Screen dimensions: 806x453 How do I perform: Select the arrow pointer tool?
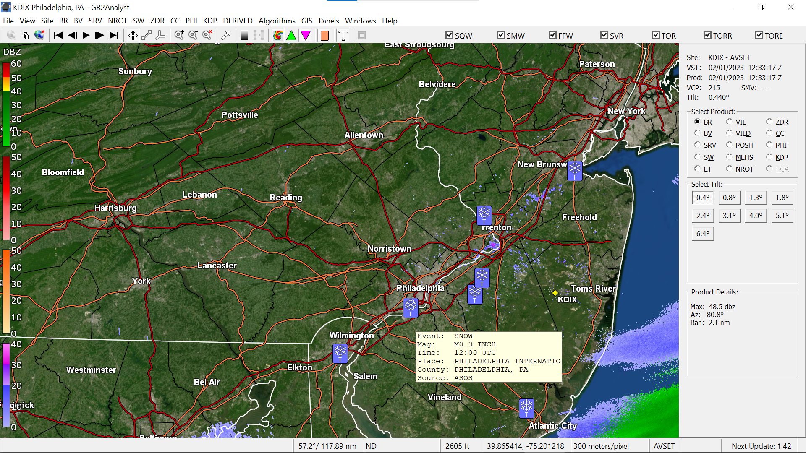click(x=226, y=35)
